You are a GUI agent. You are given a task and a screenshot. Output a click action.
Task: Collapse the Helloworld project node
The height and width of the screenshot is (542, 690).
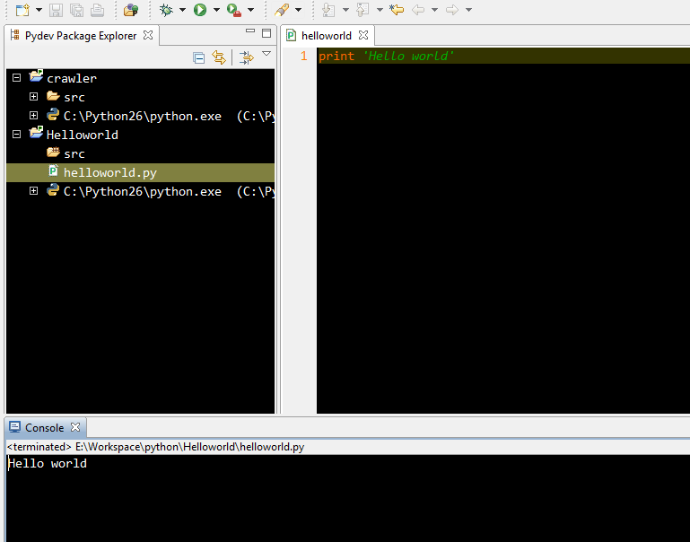pyautogui.click(x=16, y=135)
